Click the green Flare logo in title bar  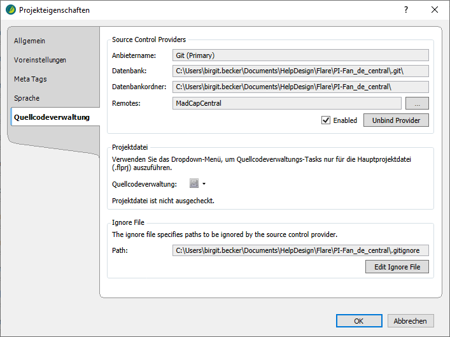point(10,10)
